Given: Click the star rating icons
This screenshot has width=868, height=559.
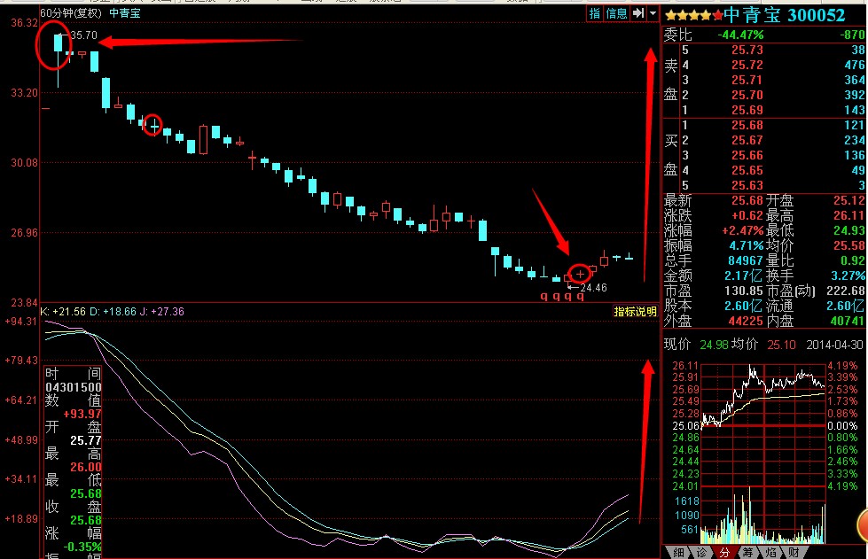Looking at the screenshot, I should pyautogui.click(x=693, y=15).
